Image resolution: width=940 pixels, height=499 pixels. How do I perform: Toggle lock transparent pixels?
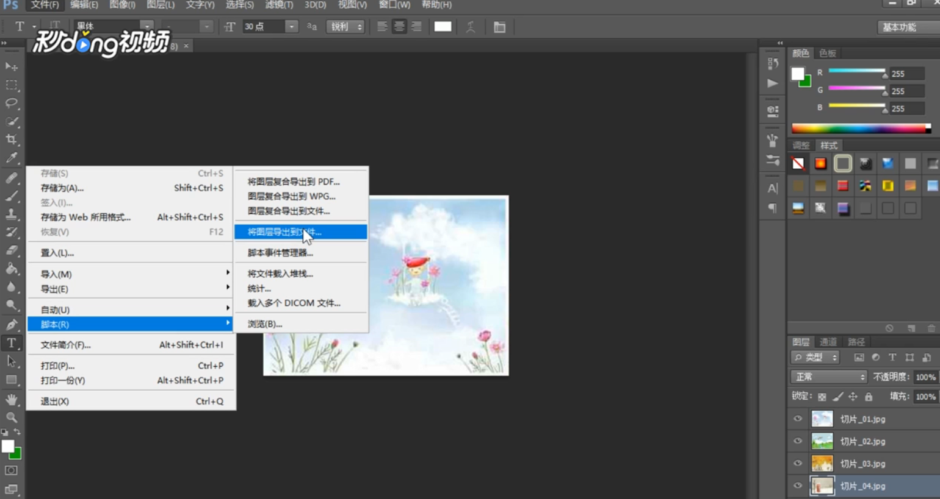pos(822,397)
